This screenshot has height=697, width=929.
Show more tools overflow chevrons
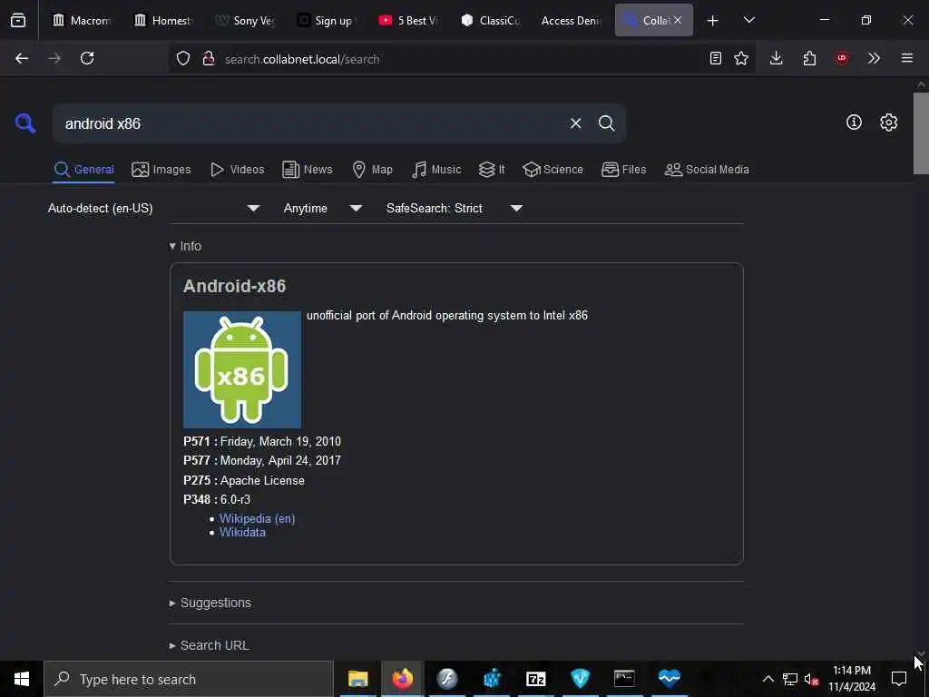tap(874, 58)
